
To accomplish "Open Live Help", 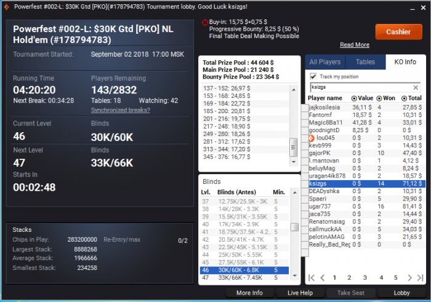I will pyautogui.click(x=300, y=293).
